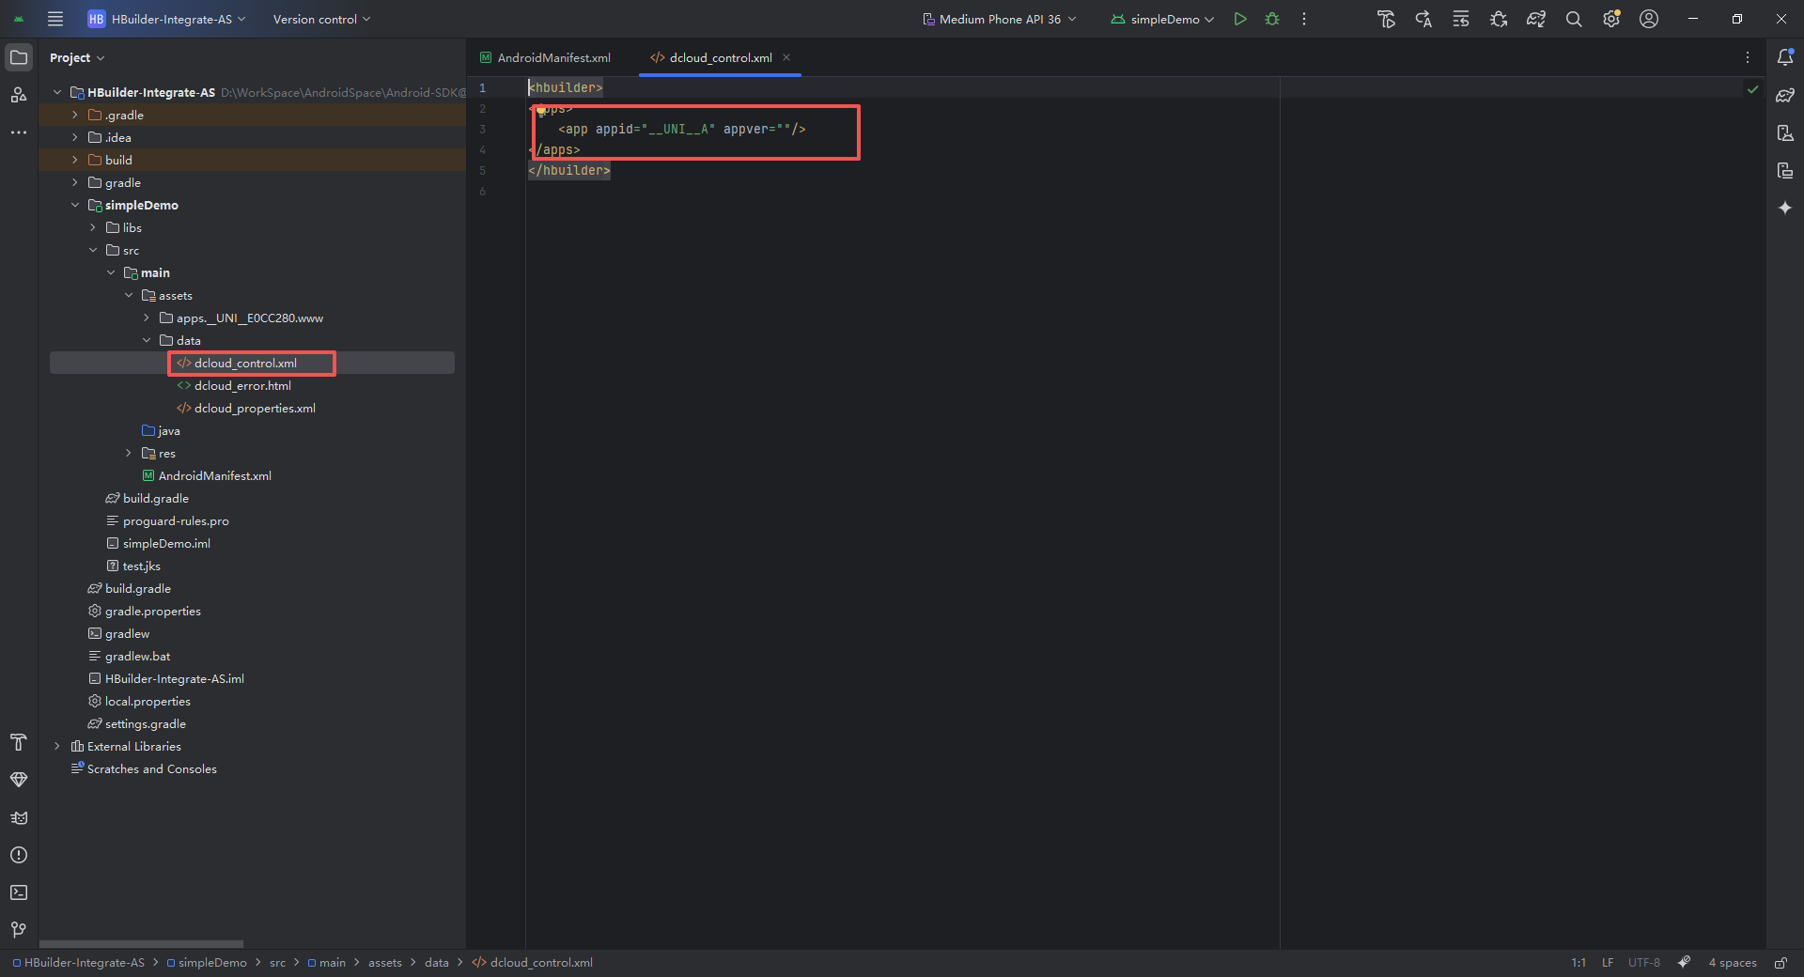1804x977 pixels.
Task: Change UTF-8 file encoding
Action: tap(1644, 963)
